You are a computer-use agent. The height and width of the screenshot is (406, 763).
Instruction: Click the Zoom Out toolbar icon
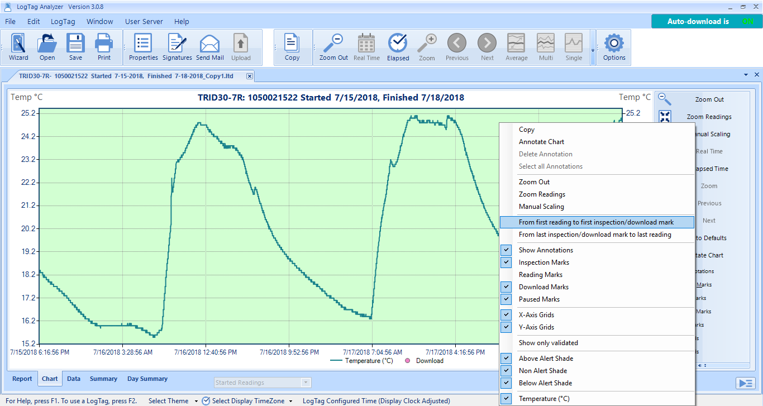pos(333,47)
